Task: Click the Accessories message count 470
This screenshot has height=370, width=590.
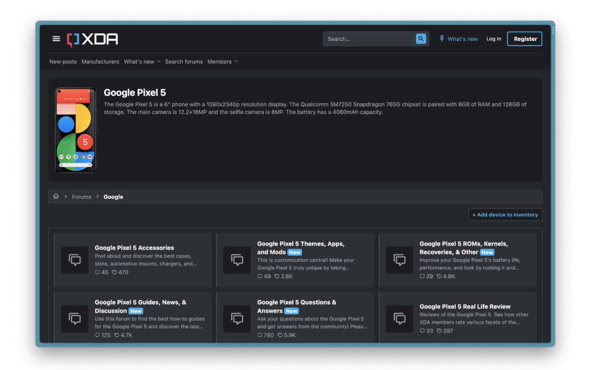Action: (x=120, y=272)
